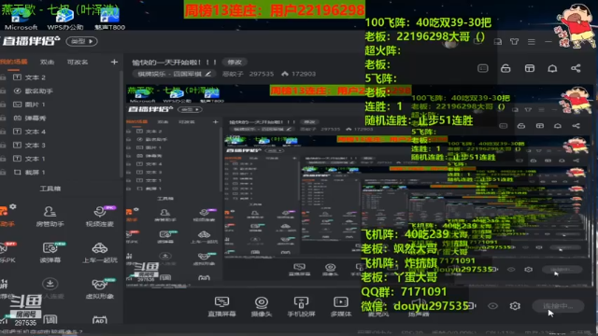The width and height of the screenshot is (598, 336).
Task: Switch to the 可改名 scene tab
Action: click(x=78, y=62)
